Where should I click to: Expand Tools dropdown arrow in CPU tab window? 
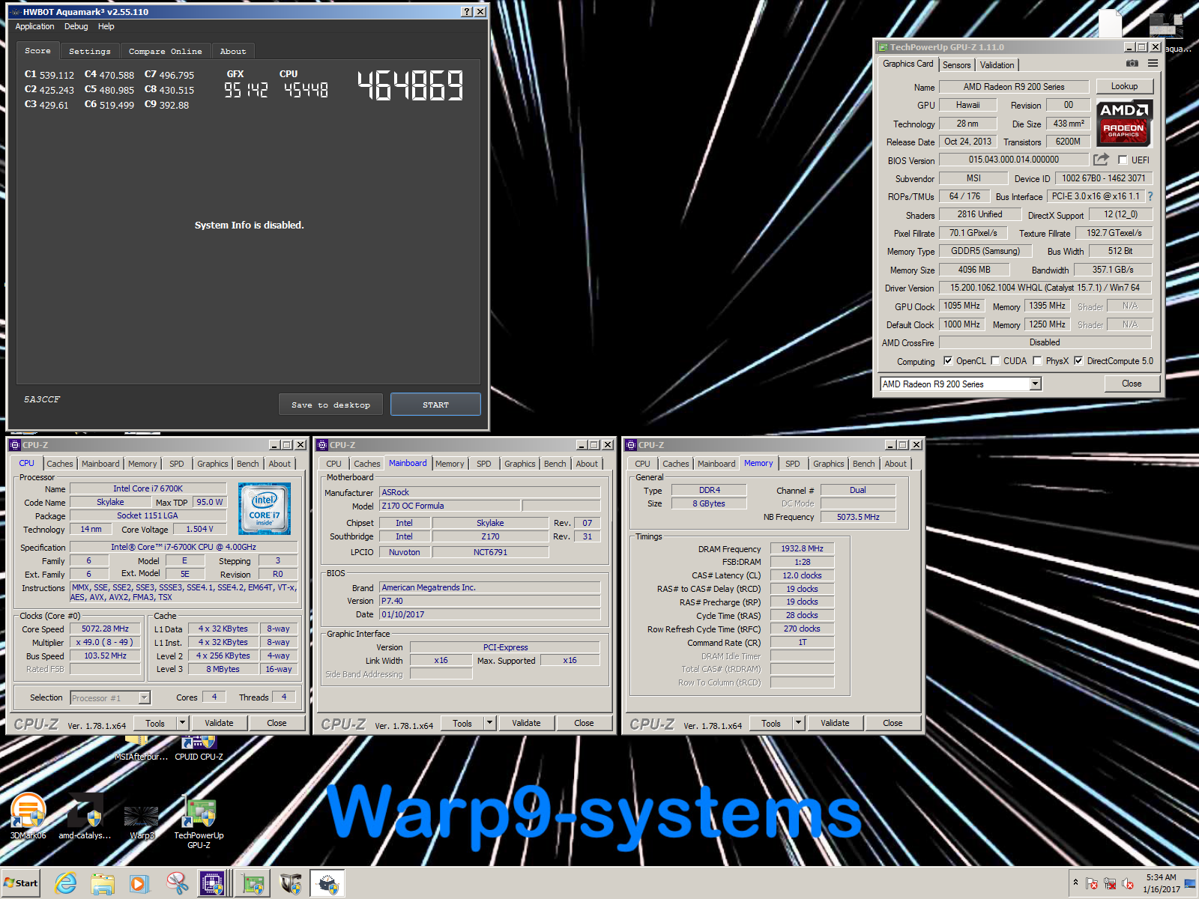(x=182, y=723)
